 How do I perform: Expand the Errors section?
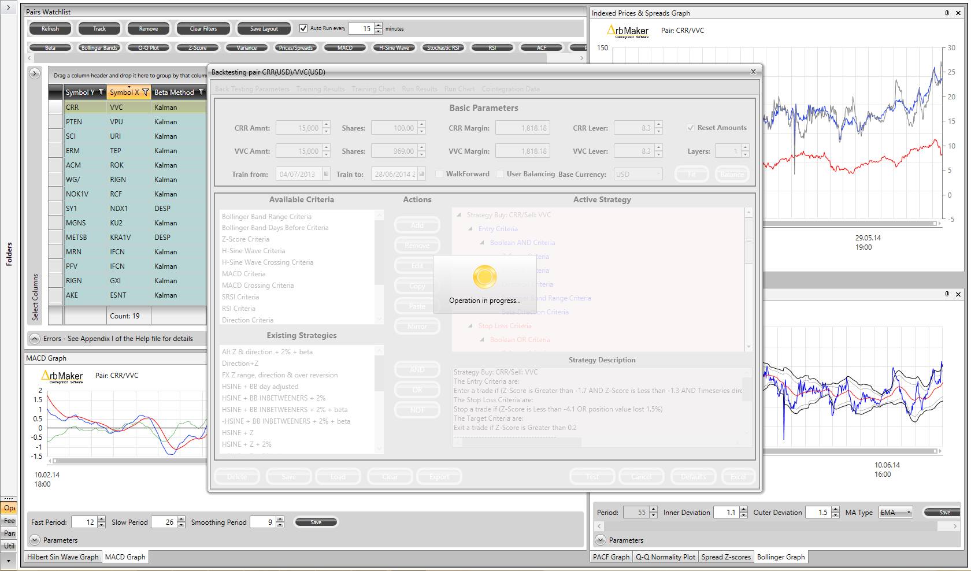(x=35, y=339)
